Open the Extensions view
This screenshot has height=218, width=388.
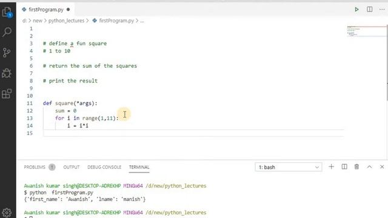(7, 93)
